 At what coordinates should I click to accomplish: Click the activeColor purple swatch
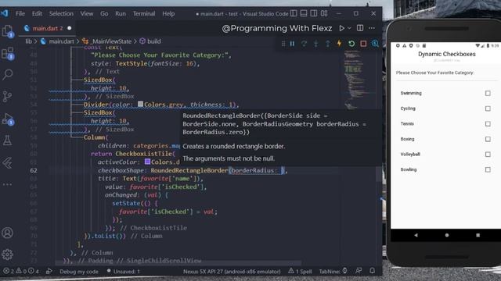[x=147, y=162]
